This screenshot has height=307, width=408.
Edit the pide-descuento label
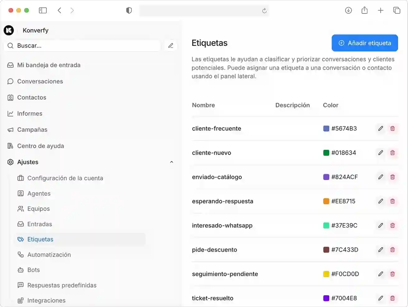381,250
